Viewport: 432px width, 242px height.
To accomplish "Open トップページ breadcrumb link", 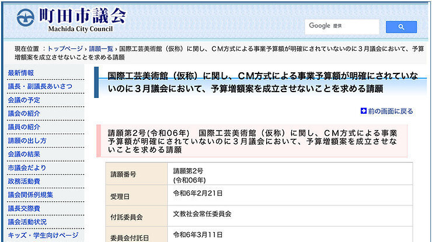I will point(65,49).
